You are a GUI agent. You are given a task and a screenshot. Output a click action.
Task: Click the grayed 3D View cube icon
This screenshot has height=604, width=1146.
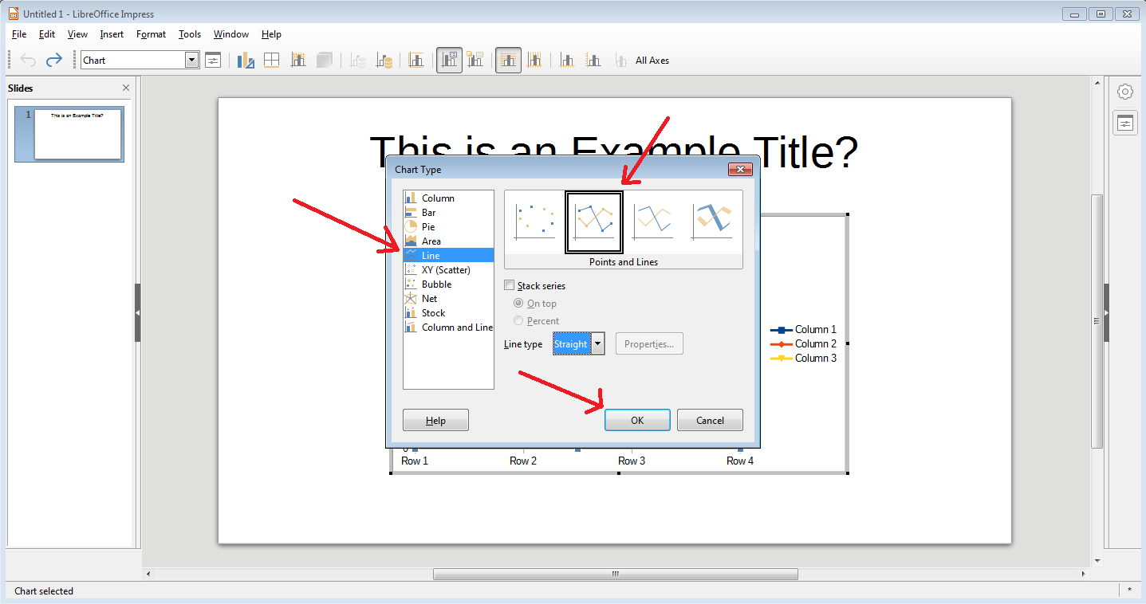324,60
